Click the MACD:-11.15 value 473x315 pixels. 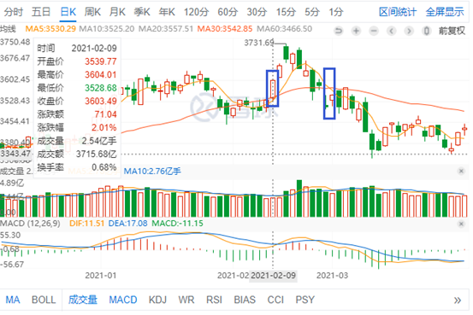(x=177, y=224)
